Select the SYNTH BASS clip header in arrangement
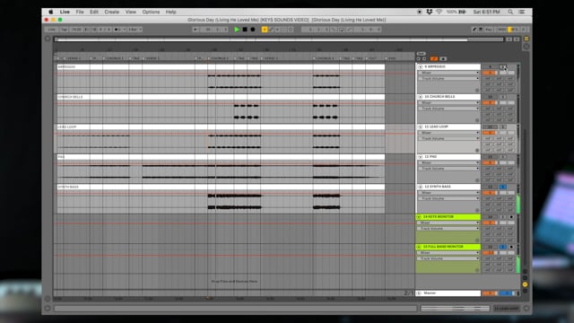The width and height of the screenshot is (574, 323). [x=221, y=187]
